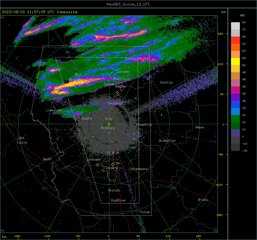The height and width of the screenshot is (240, 257).
Task: Click the bright yellow 54-51 dBZ swatch
Action: pos(235,61)
